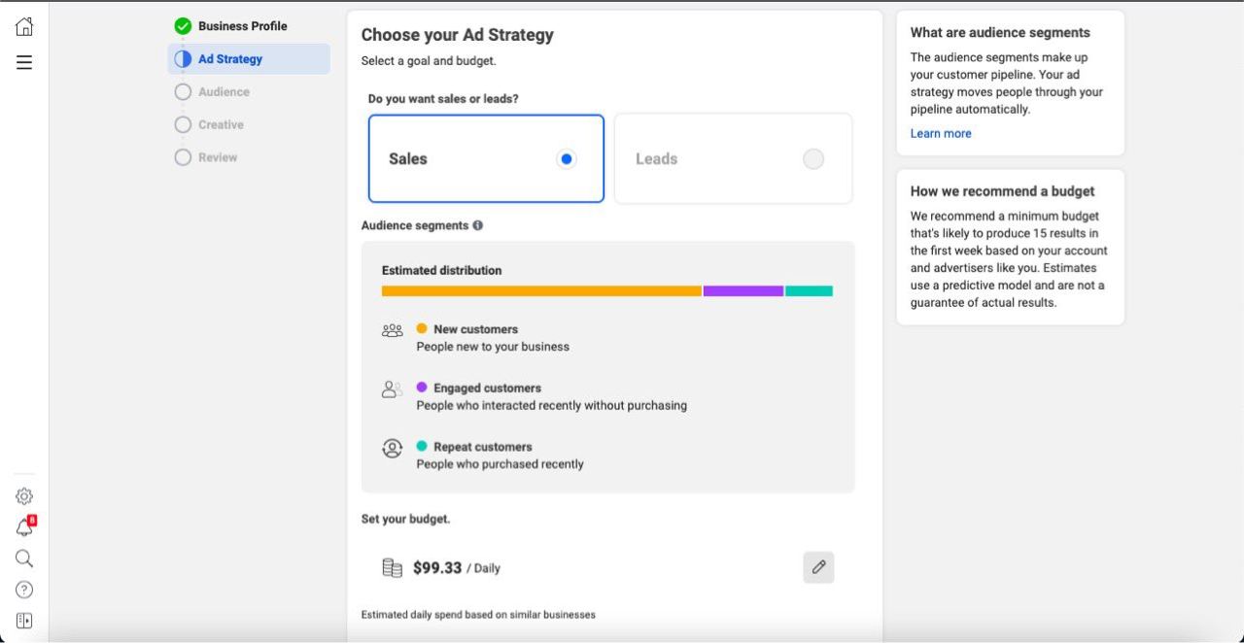Choose the Leads goal card
This screenshot has height=643, width=1244.
point(734,158)
